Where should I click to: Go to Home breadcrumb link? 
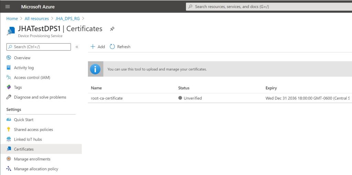(12, 19)
